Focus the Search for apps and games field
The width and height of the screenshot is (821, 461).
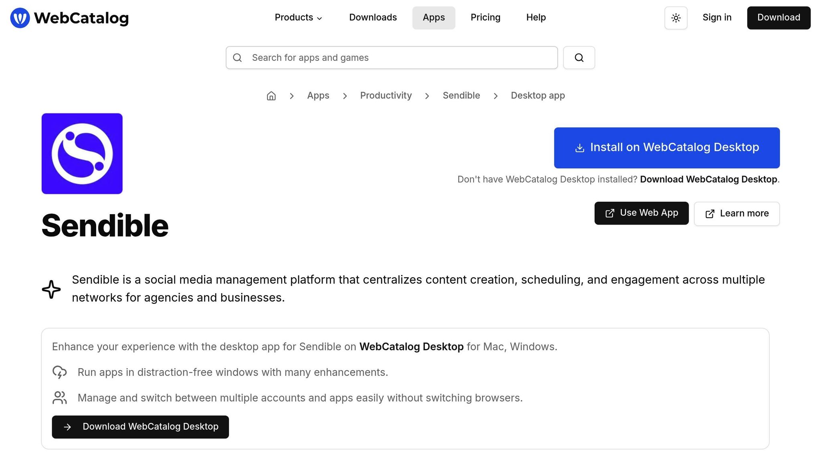pyautogui.click(x=401, y=58)
